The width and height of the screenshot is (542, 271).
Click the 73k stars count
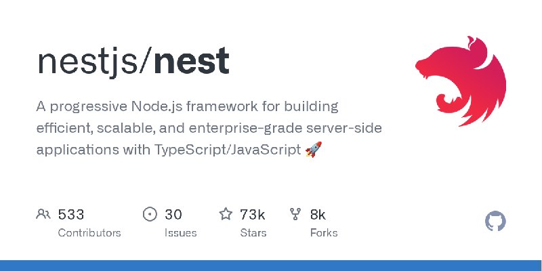pyautogui.click(x=252, y=215)
